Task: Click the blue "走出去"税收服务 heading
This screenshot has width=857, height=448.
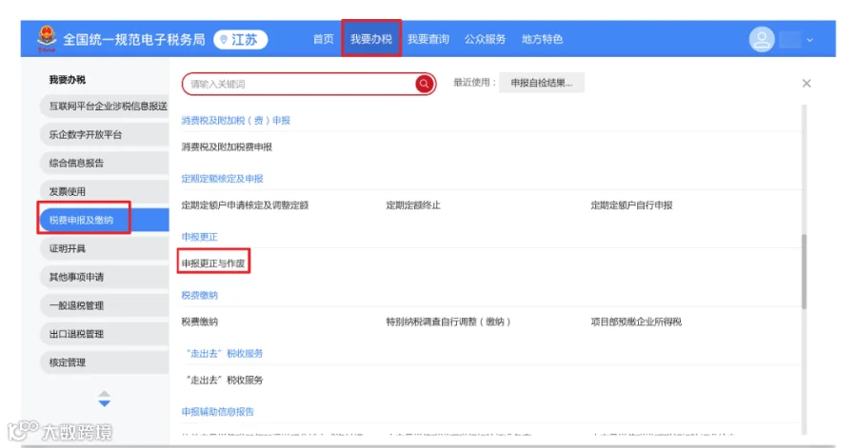Action: point(224,353)
